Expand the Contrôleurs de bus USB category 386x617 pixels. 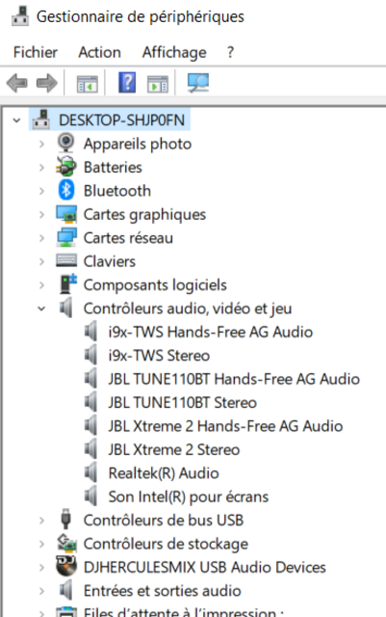click(41, 521)
